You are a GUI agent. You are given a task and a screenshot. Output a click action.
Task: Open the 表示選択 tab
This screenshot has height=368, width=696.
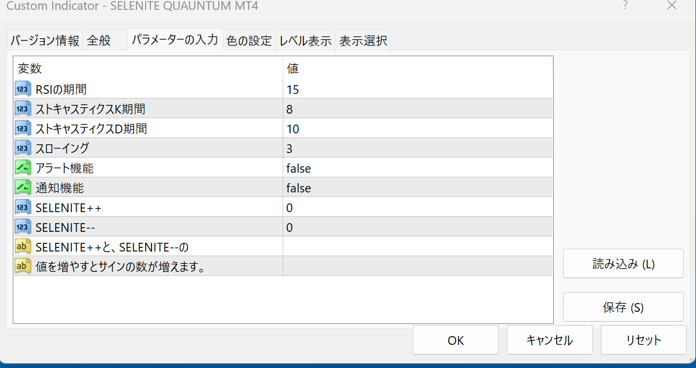point(363,41)
